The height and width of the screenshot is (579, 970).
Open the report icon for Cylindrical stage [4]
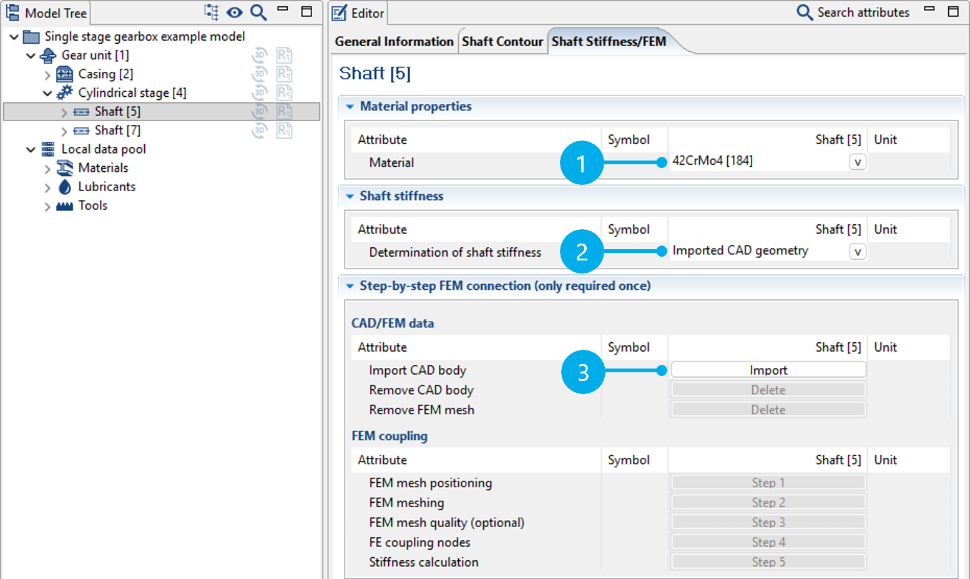coord(284,93)
